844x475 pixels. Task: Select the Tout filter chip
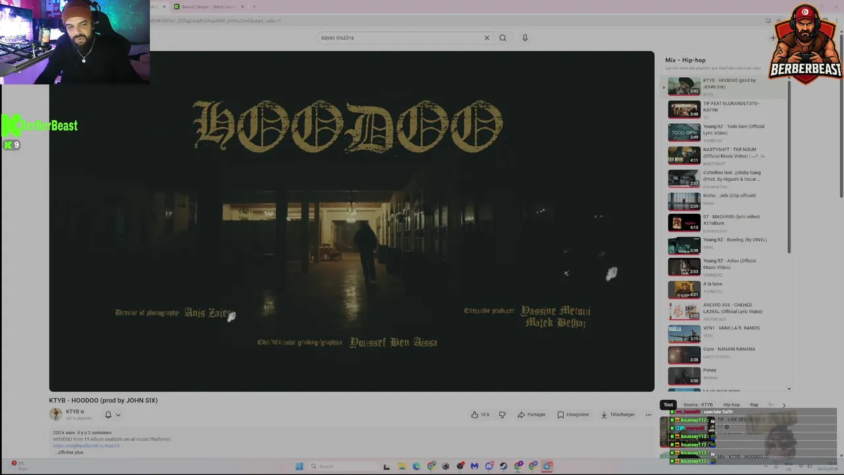668,404
